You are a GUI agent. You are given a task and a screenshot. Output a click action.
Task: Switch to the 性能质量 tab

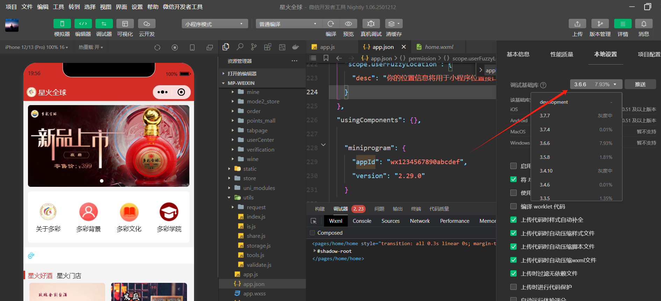(562, 54)
